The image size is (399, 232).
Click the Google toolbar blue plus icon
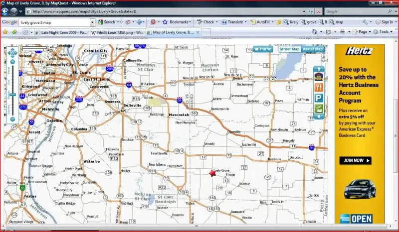139,22
